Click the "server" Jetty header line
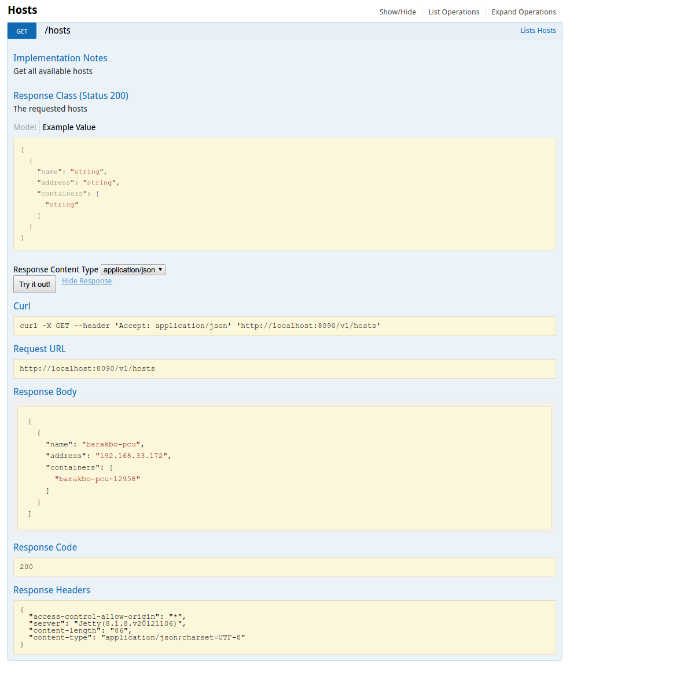The width and height of the screenshot is (695, 676). point(108,624)
